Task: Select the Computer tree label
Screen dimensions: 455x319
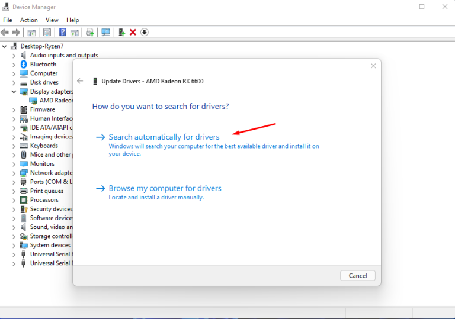Action: (x=44, y=73)
